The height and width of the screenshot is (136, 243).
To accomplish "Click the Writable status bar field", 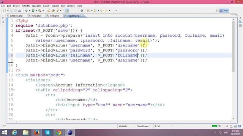I will pyautogui.click(x=123, y=126).
